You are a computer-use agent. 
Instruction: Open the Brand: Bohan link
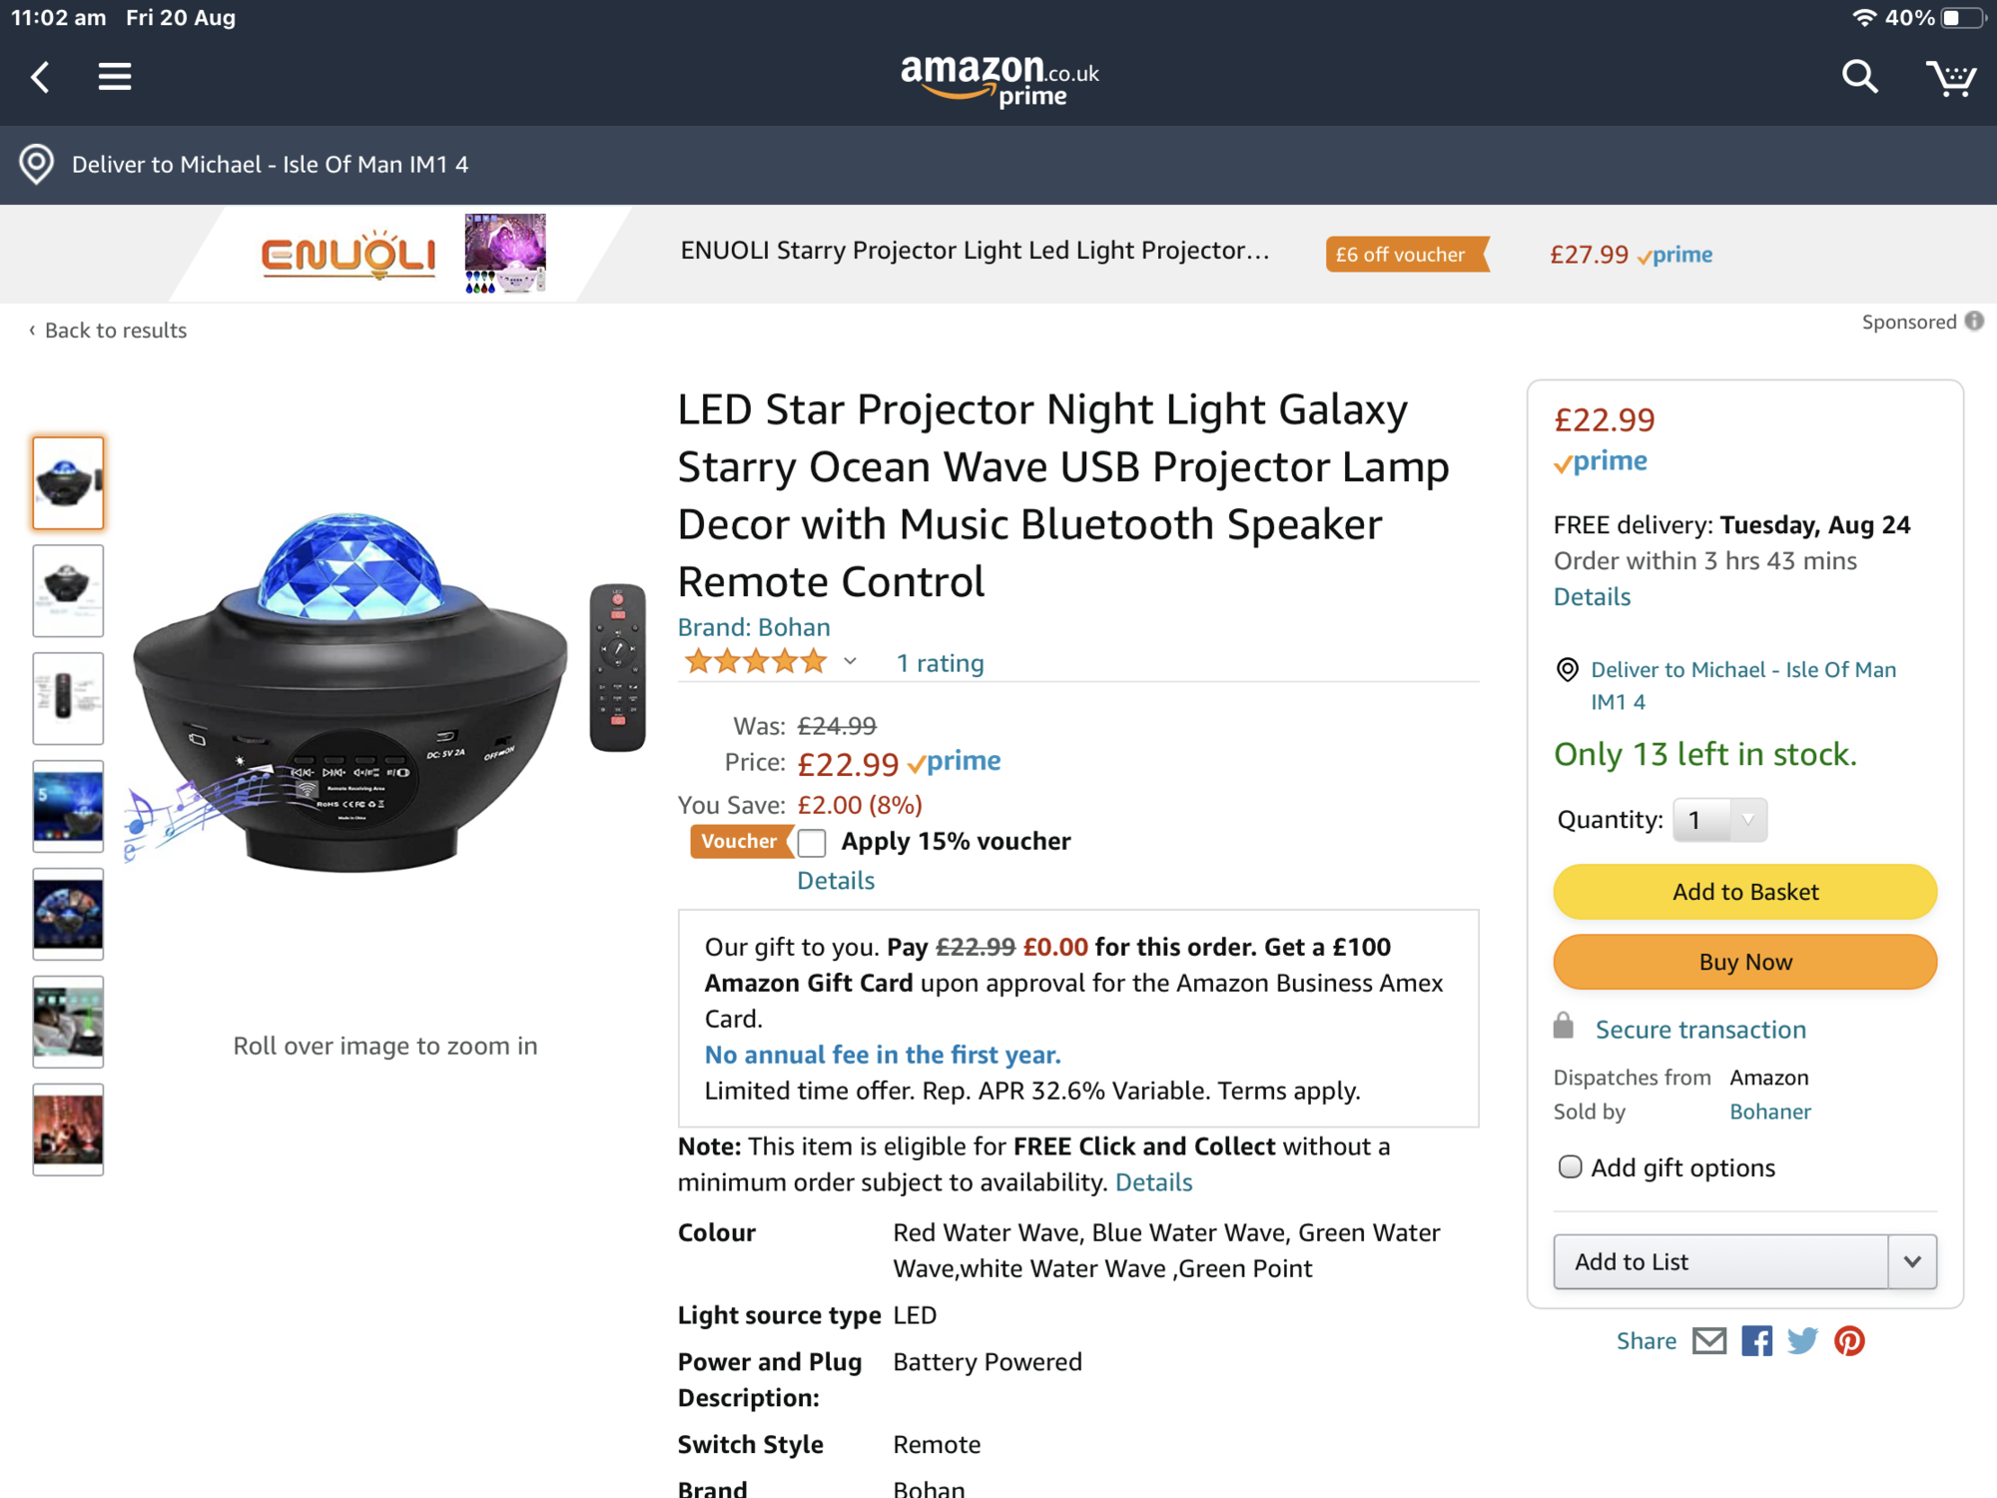(x=754, y=627)
